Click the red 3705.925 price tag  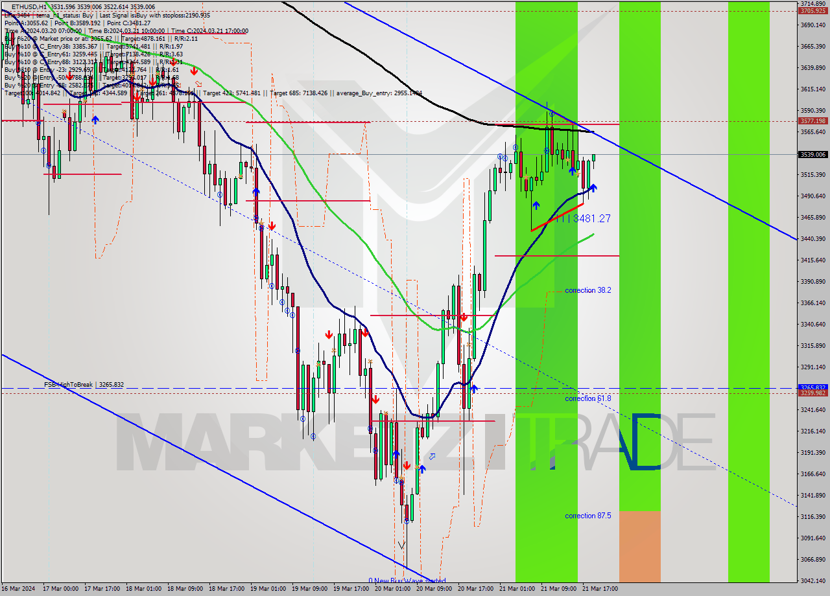click(x=812, y=10)
